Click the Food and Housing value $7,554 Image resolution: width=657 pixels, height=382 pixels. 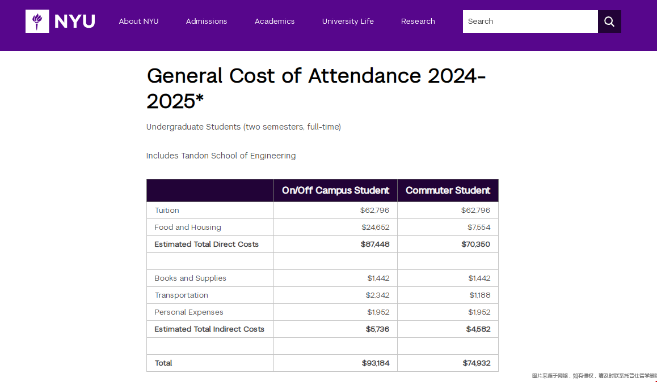coord(479,228)
